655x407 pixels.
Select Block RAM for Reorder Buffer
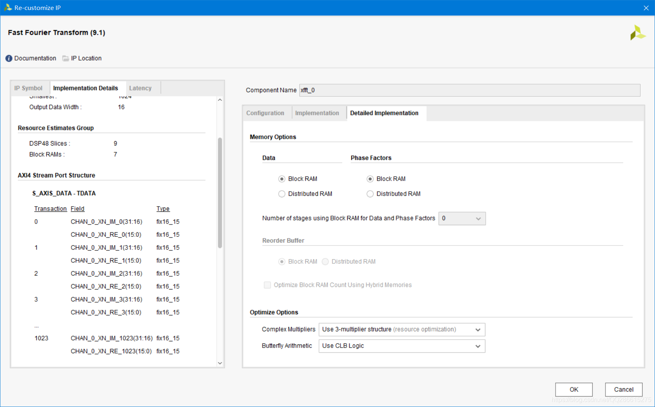tap(282, 262)
